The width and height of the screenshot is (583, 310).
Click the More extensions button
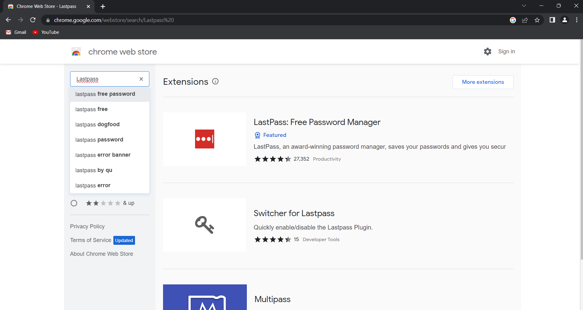pyautogui.click(x=483, y=82)
